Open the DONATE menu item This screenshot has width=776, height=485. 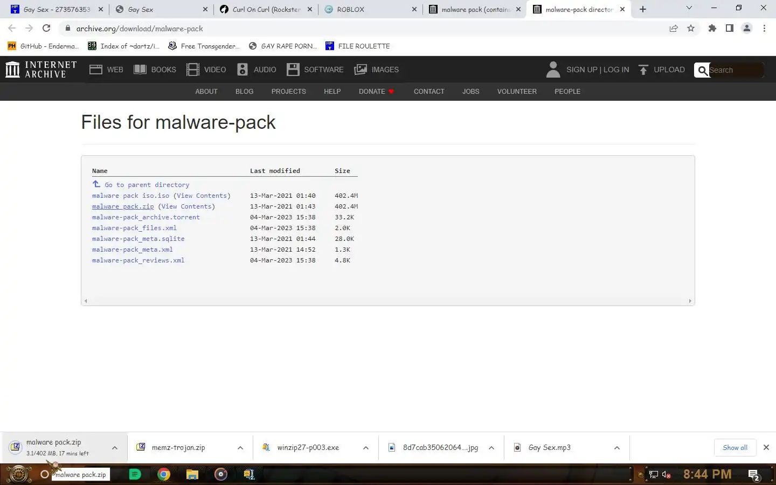376,92
